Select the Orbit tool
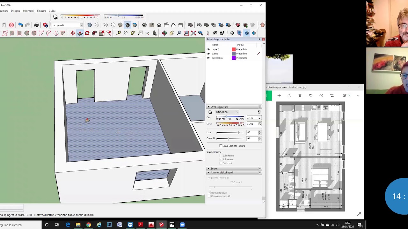The image size is (408, 229). [x=164, y=33]
